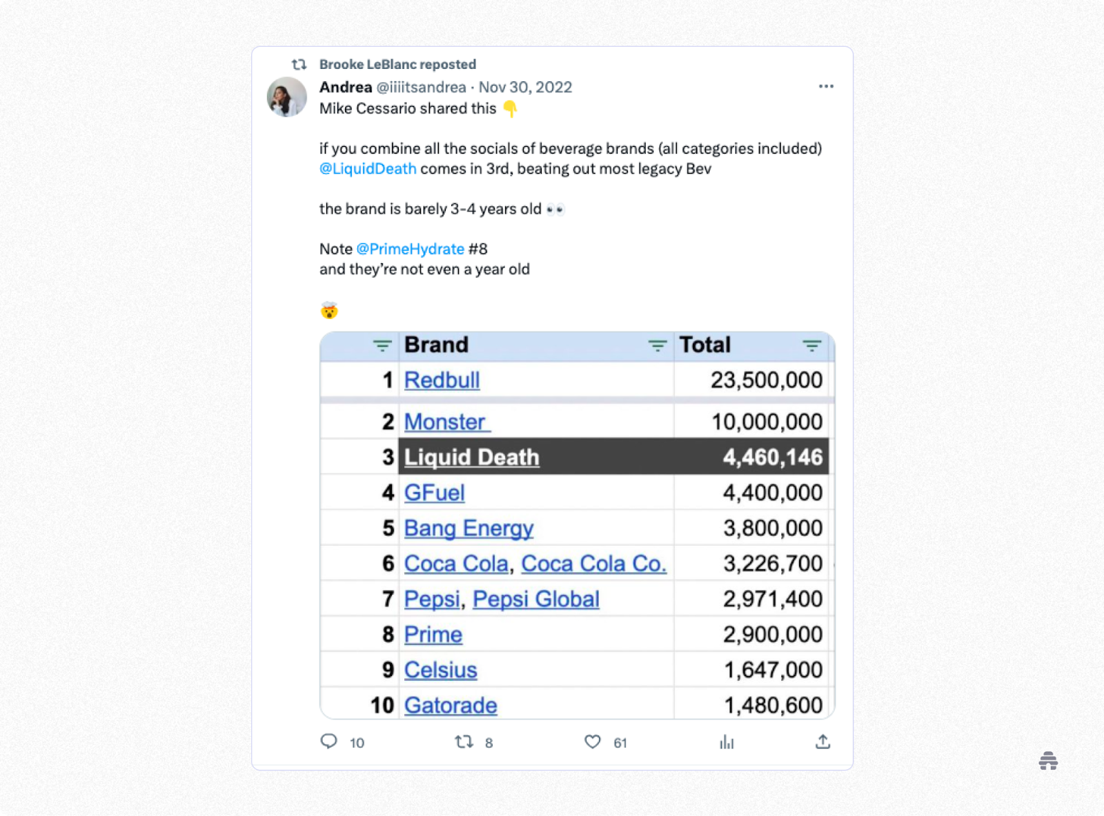This screenshot has width=1104, height=816.
Task: Open the @PrimeHydrate mention link
Action: pyautogui.click(x=410, y=249)
